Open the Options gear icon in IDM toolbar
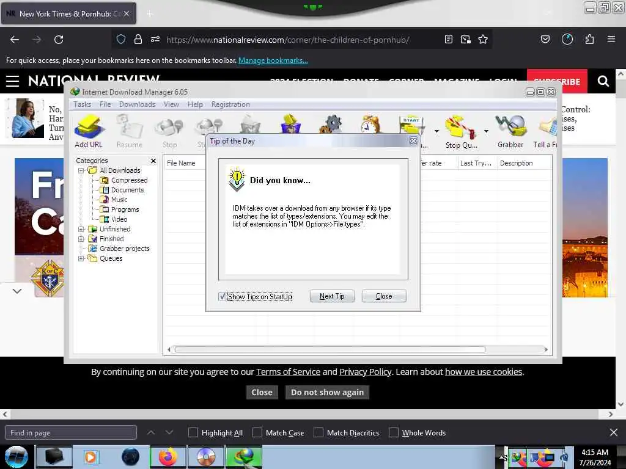The height and width of the screenshot is (469, 626). coord(331,124)
